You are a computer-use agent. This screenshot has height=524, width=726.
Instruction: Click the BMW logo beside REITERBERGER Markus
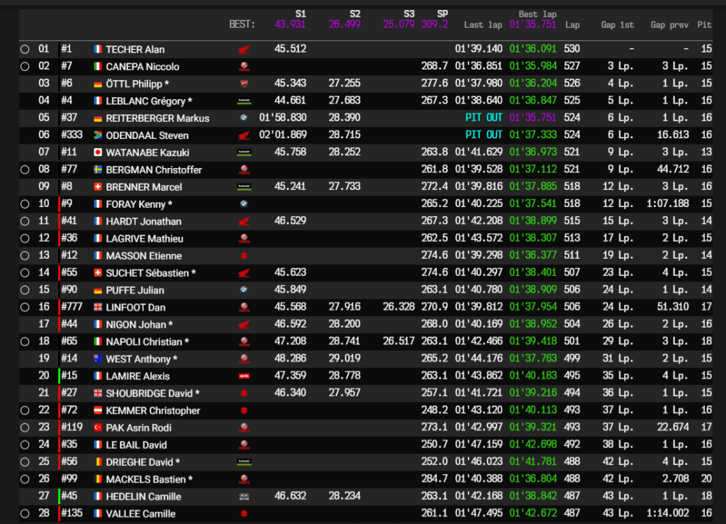point(244,118)
